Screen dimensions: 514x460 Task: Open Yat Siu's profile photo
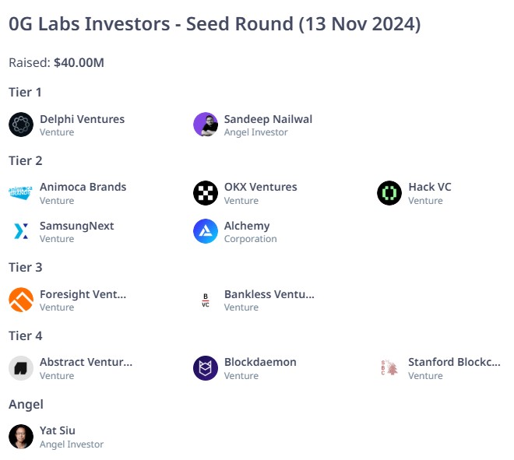pos(21,437)
